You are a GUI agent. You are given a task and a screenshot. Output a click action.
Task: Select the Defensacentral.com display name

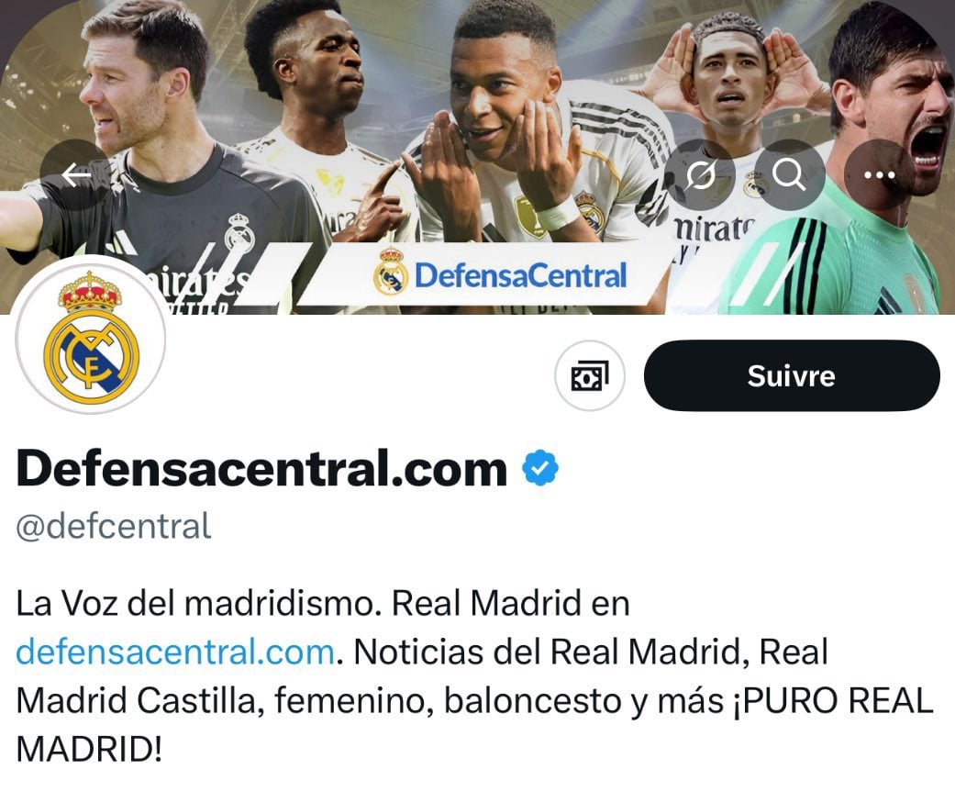(261, 468)
